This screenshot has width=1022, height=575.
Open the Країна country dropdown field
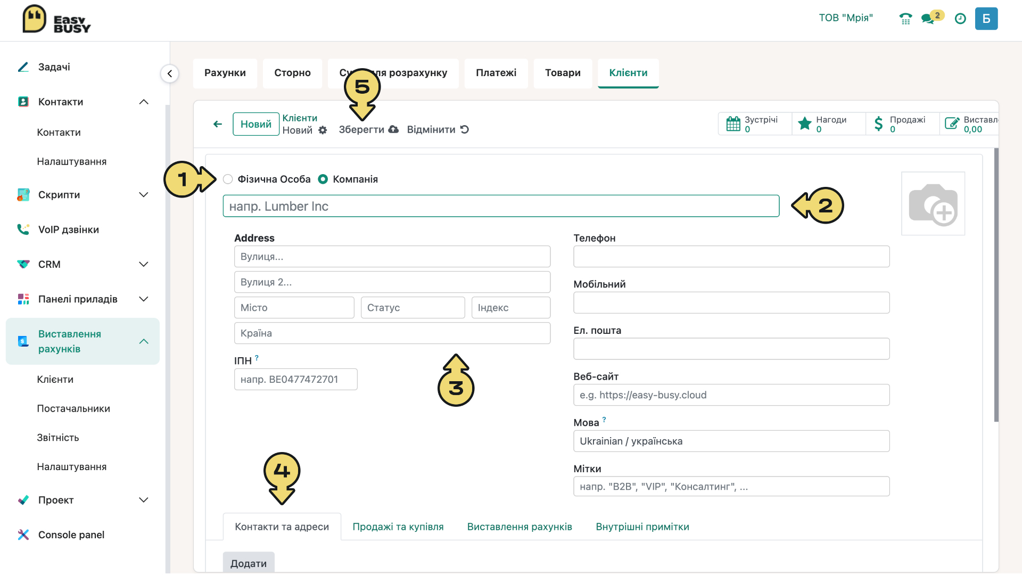click(x=392, y=333)
